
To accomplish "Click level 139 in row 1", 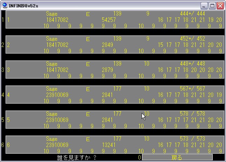I will pyautogui.click(x=117, y=14).
